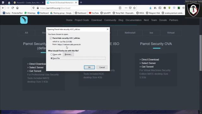Screen dimensions: 202x114
Task: Open the Sharing group - Google bookmark
Action: coord(61,13)
